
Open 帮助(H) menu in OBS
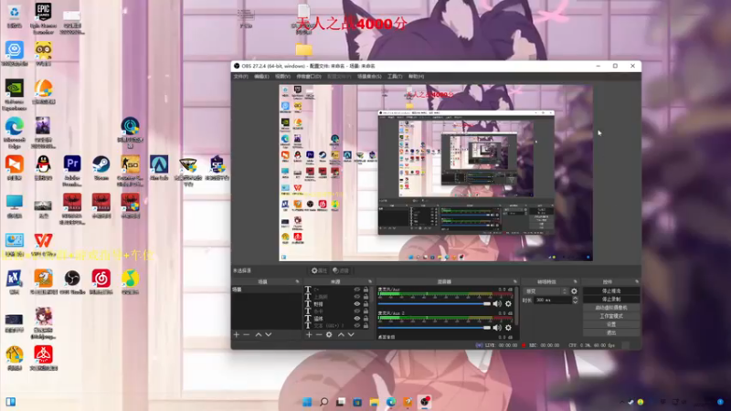(416, 77)
